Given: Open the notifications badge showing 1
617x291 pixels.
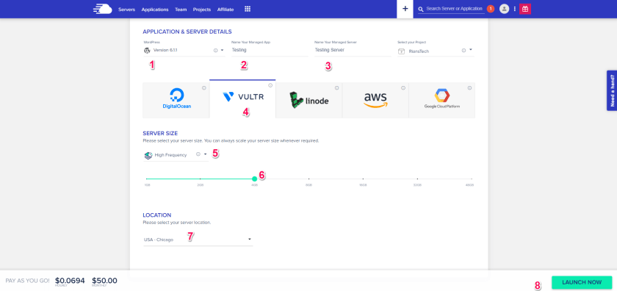Looking at the screenshot, I should pos(491,9).
